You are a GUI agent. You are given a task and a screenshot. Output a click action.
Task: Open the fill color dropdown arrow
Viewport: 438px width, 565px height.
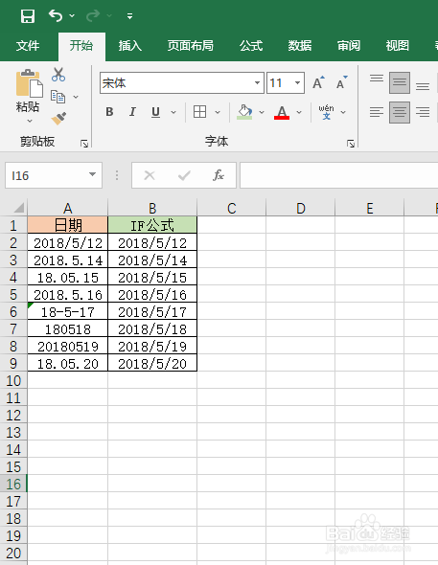click(262, 112)
